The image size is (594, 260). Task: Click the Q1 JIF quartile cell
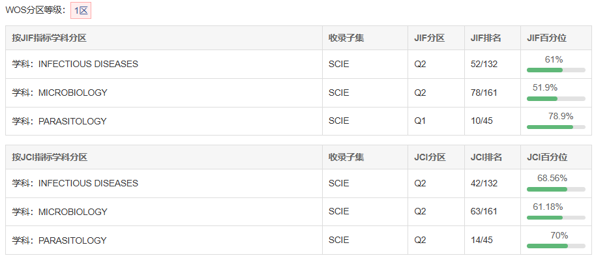[436, 121]
